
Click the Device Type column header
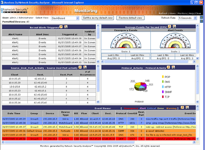66,114
